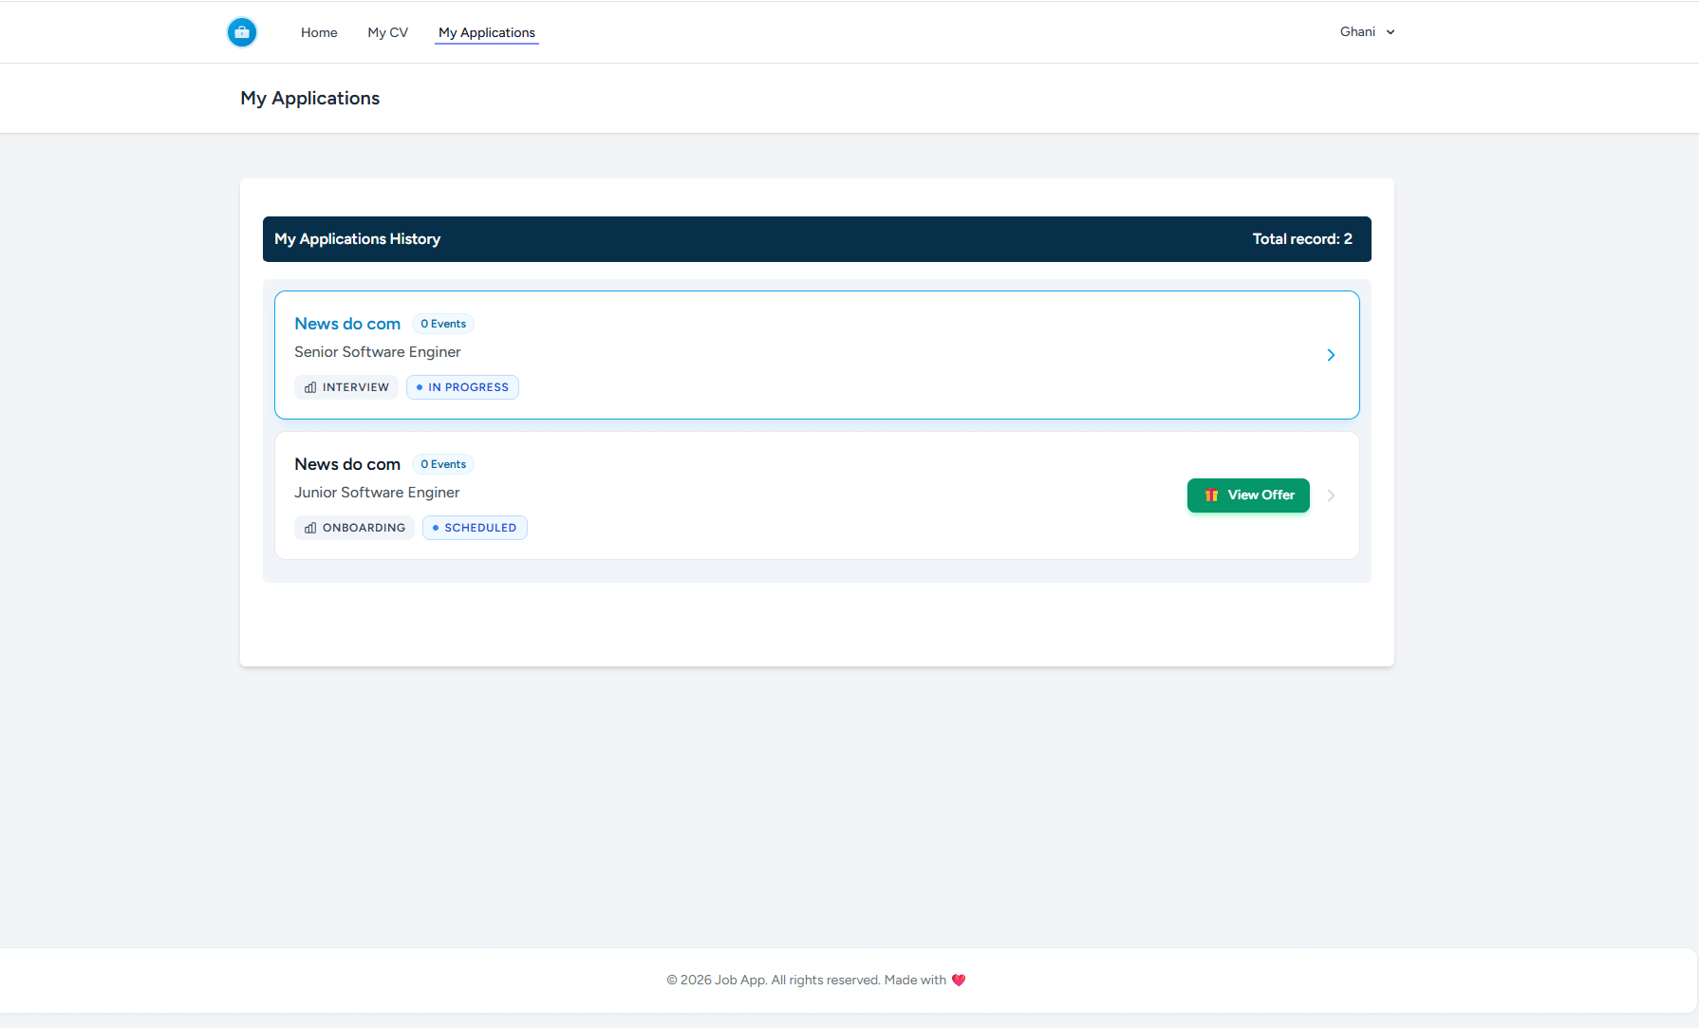Open the Ghani user dropdown

click(1367, 31)
